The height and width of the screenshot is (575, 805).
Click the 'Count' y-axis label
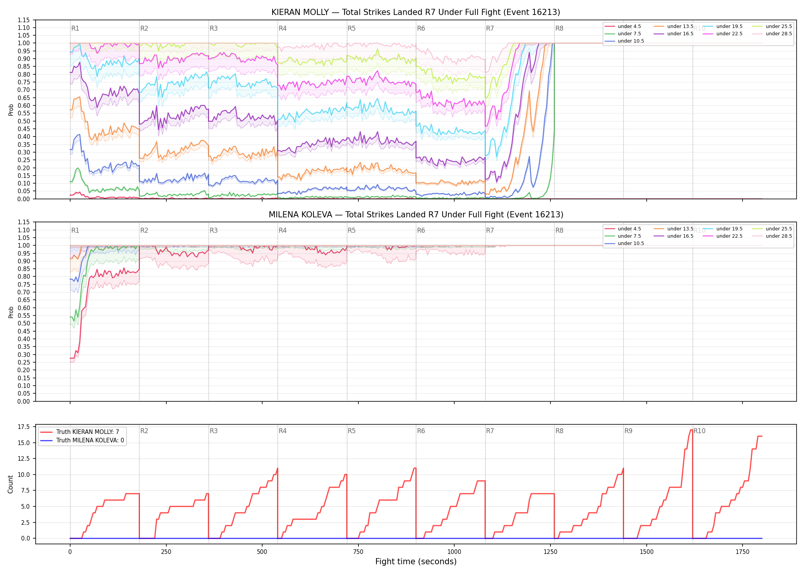pos(10,484)
